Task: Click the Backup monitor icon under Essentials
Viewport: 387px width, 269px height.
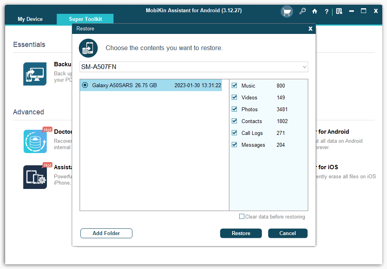Action: 35,74
